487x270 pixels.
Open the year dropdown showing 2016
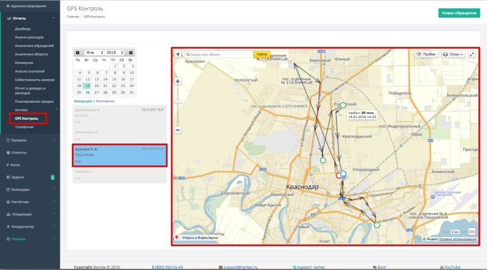point(114,53)
